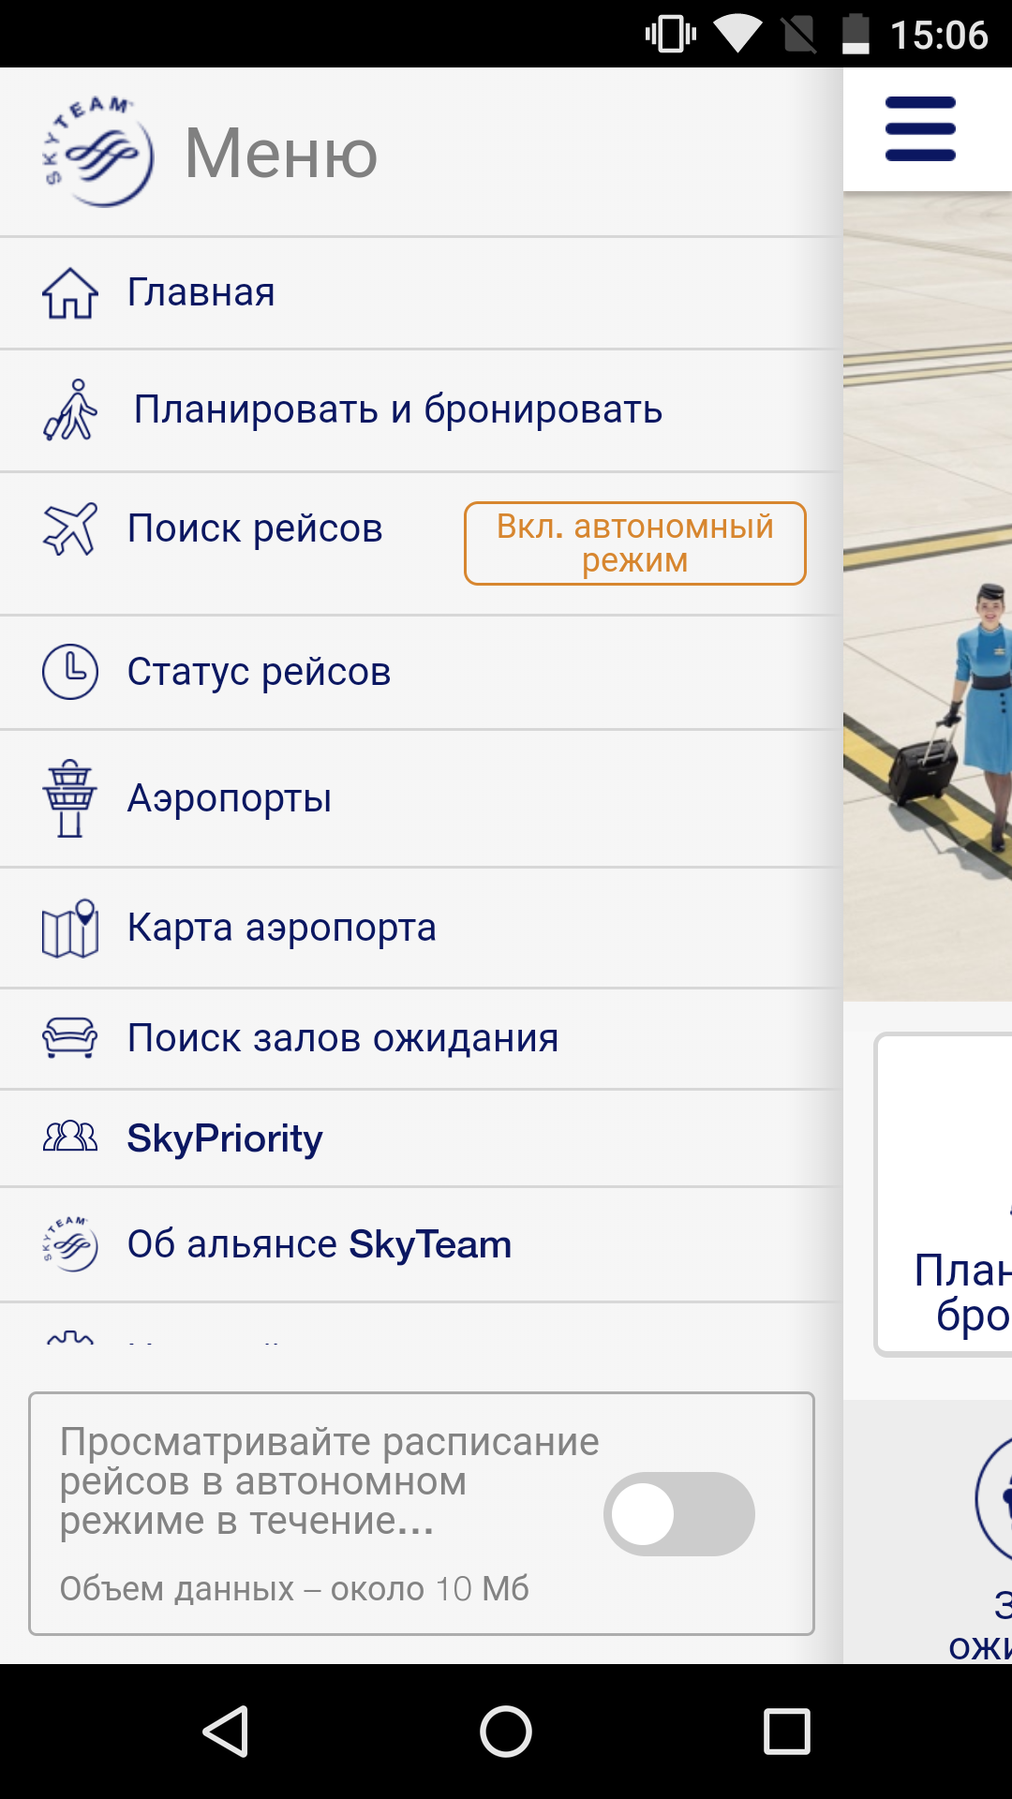Tap the airplane icon beside Поиск рейсов

point(70,528)
